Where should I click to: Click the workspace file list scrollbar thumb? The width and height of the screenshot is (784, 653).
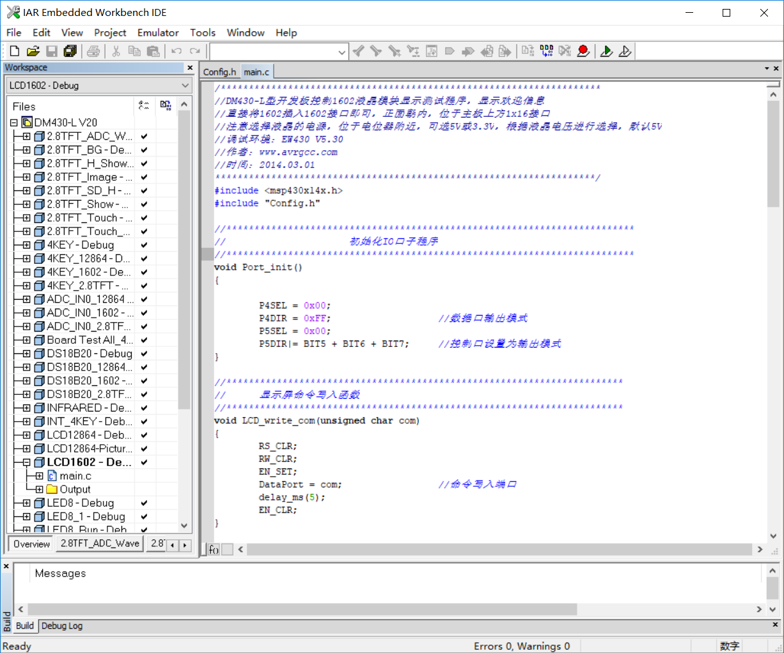(x=184, y=259)
